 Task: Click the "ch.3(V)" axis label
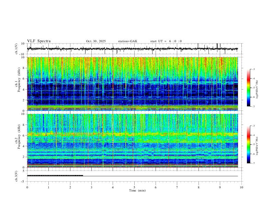point(16,176)
